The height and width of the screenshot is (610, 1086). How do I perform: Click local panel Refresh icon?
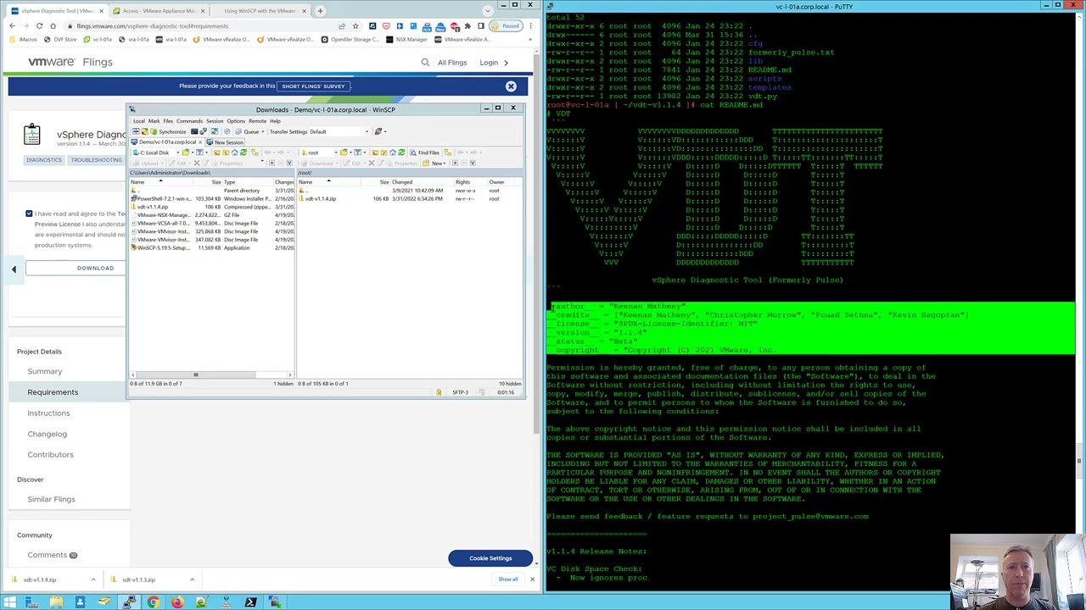tap(244, 152)
